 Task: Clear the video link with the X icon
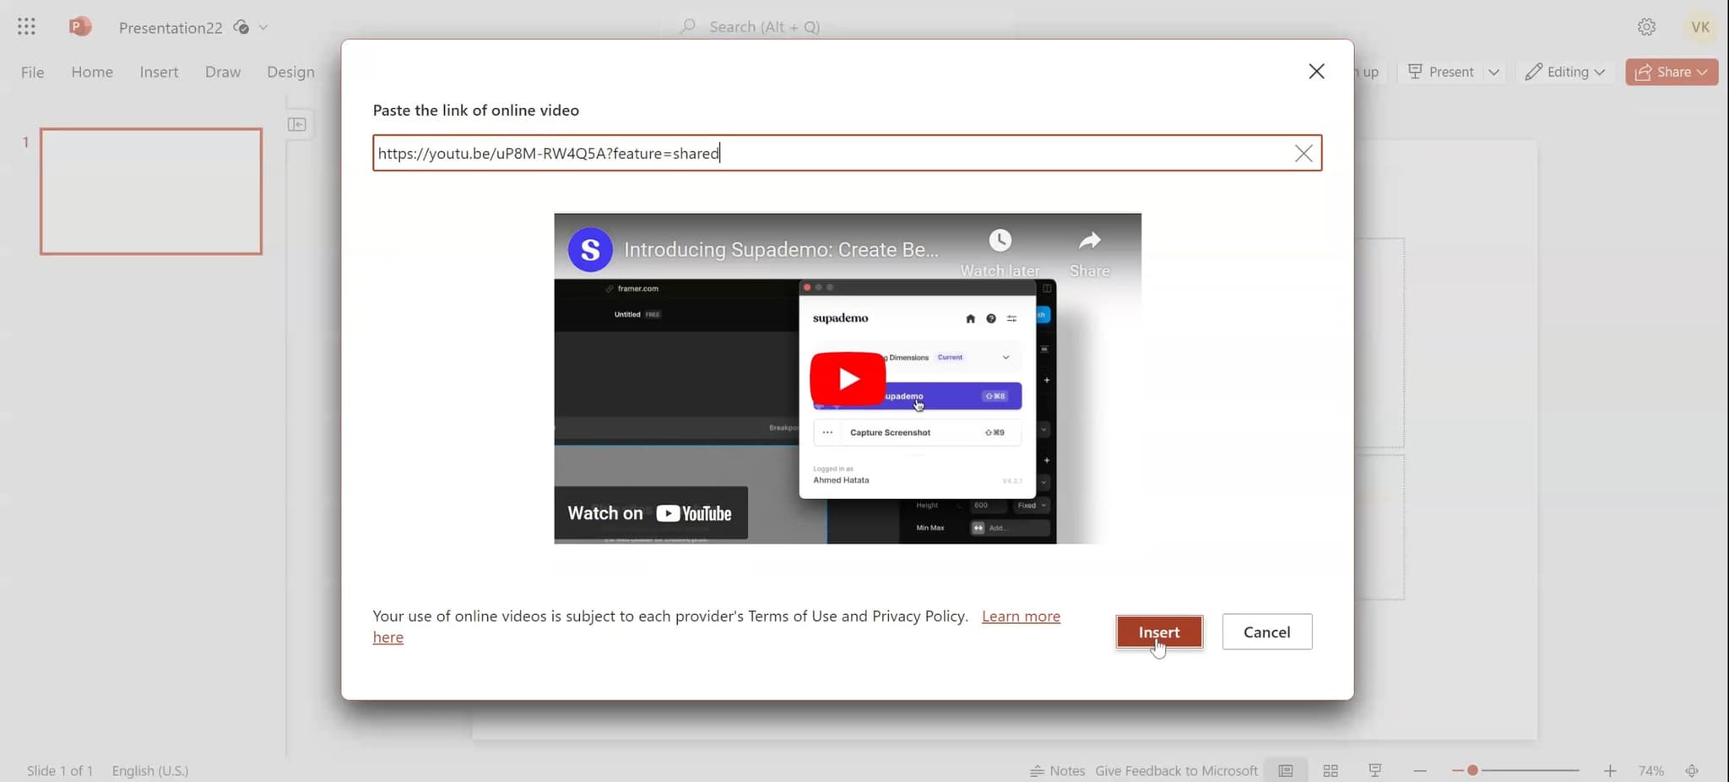pyautogui.click(x=1303, y=153)
